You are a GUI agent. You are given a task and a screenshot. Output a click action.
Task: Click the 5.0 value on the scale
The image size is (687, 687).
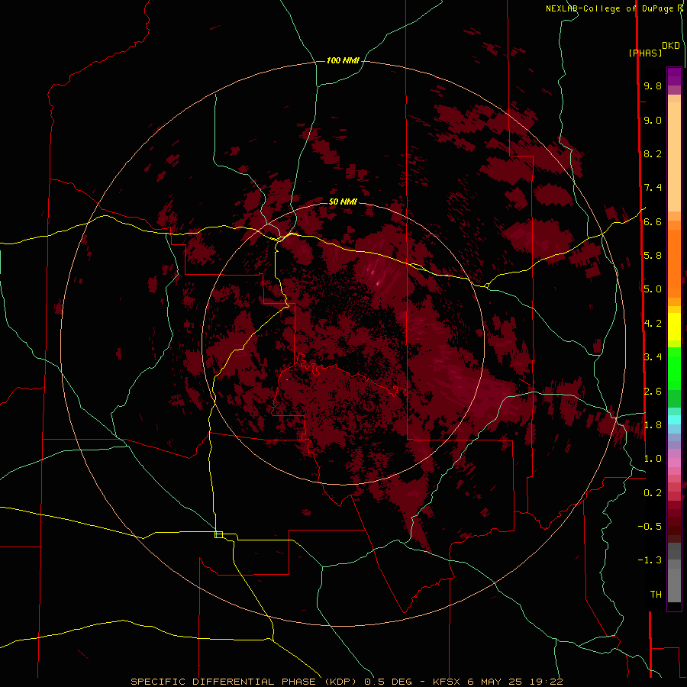click(x=653, y=289)
